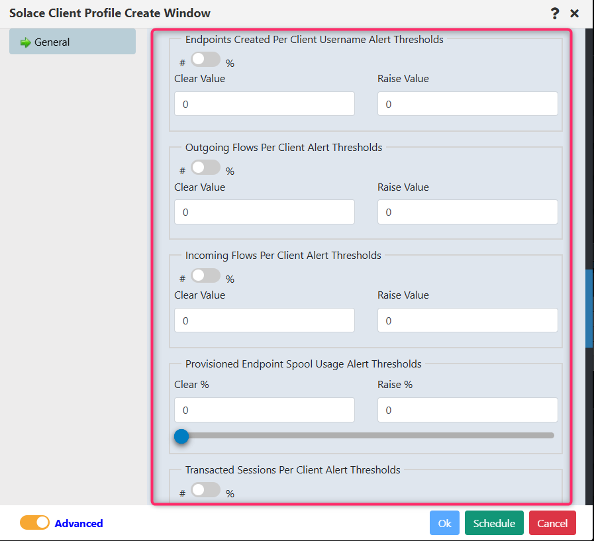Viewport: 594px width, 541px height.
Task: Turn off the Advanced toggle
Action: 35,522
